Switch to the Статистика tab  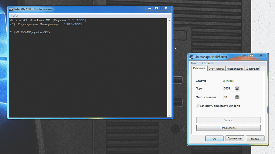pos(216,69)
